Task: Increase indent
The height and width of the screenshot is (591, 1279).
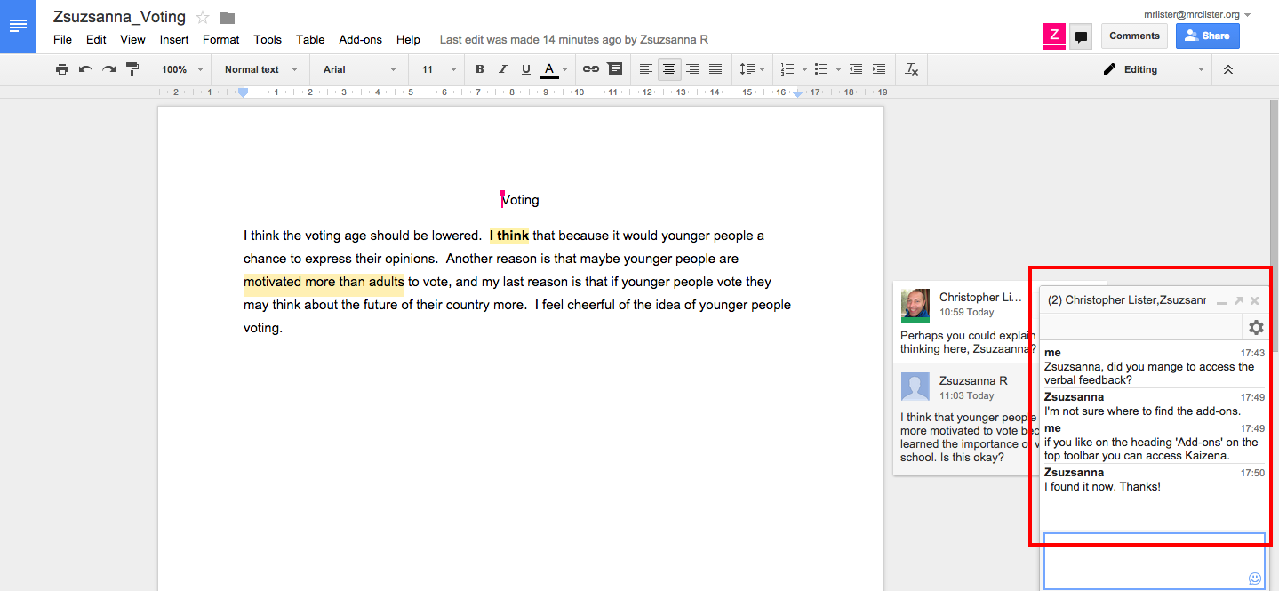Action: point(879,69)
